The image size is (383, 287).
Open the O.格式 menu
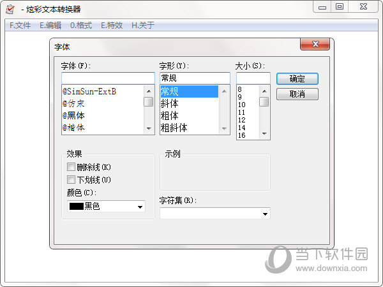(81, 25)
